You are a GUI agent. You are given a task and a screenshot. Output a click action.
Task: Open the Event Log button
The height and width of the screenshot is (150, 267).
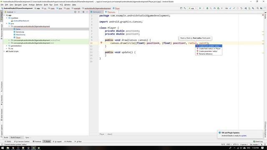(258, 142)
